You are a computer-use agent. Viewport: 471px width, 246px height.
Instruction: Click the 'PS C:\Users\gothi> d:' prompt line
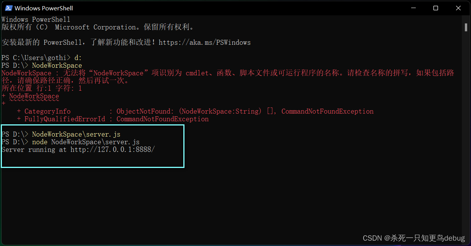click(42, 58)
